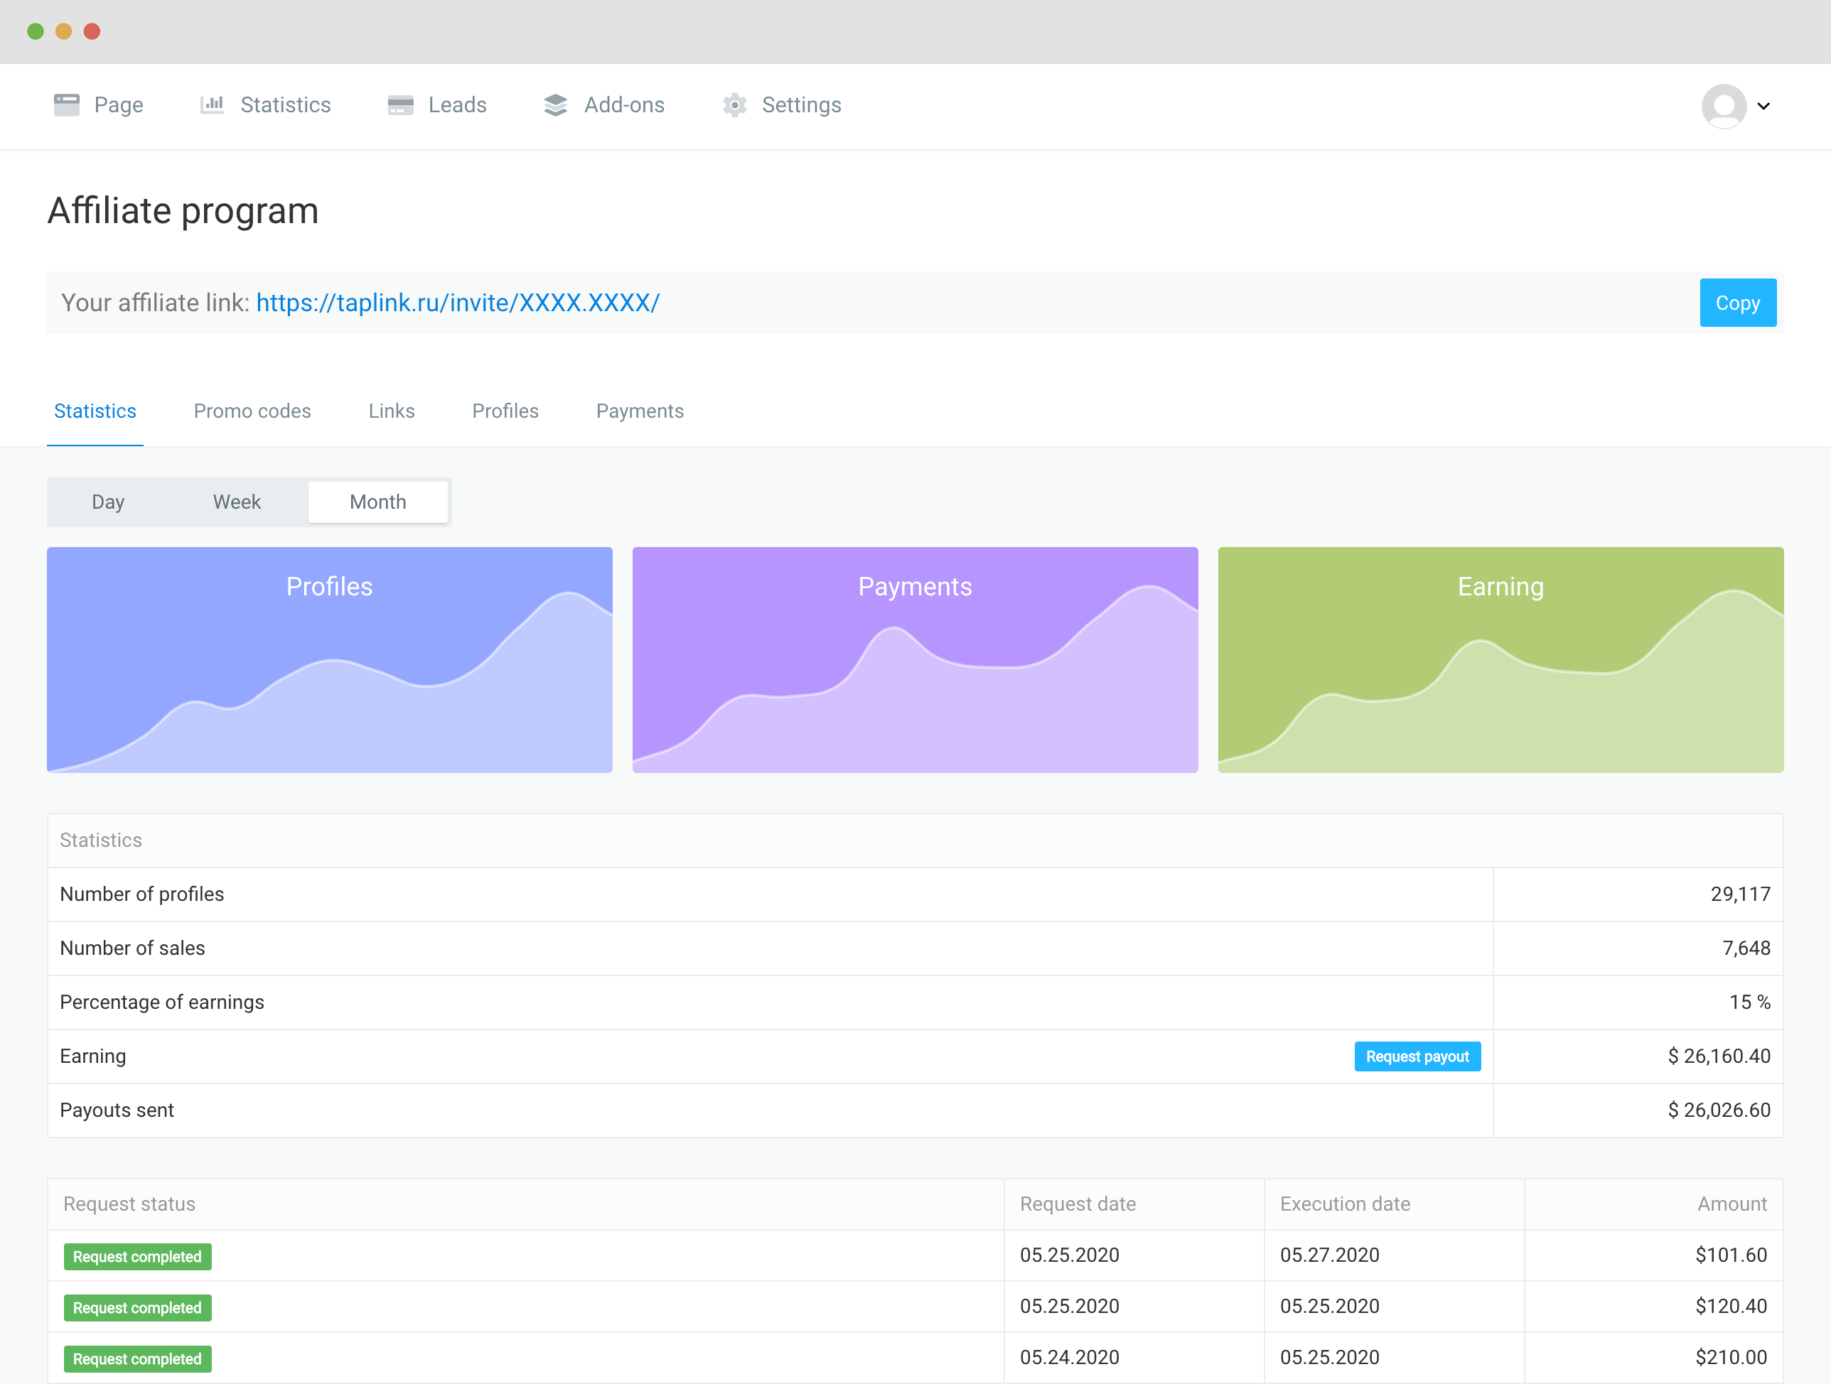Select the Statistics sub-tab
Screen dimensions: 1831x1384
pyautogui.click(x=95, y=411)
